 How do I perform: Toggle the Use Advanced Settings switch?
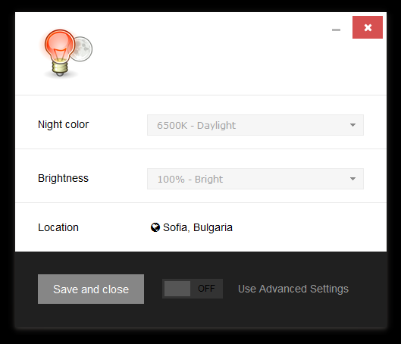(193, 289)
